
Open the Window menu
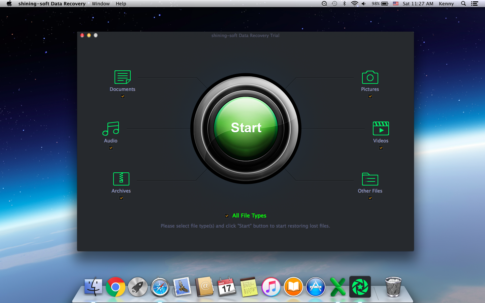(x=101, y=4)
